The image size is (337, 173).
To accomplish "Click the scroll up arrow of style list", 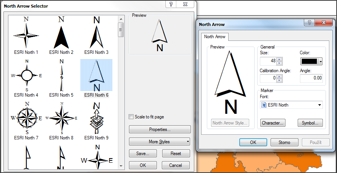I will (x=121, y=19).
